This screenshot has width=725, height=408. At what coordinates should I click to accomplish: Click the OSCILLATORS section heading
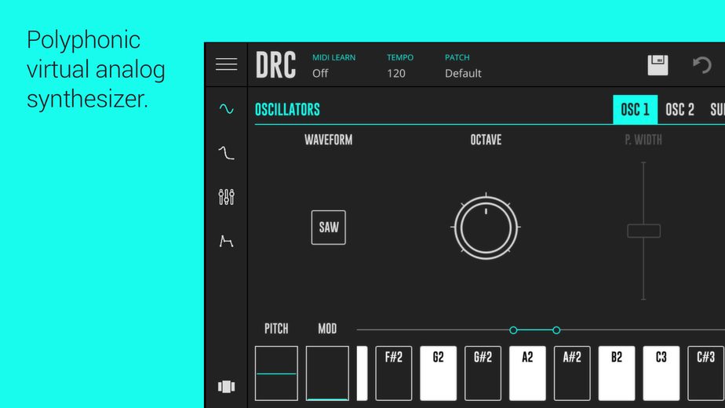tap(287, 110)
